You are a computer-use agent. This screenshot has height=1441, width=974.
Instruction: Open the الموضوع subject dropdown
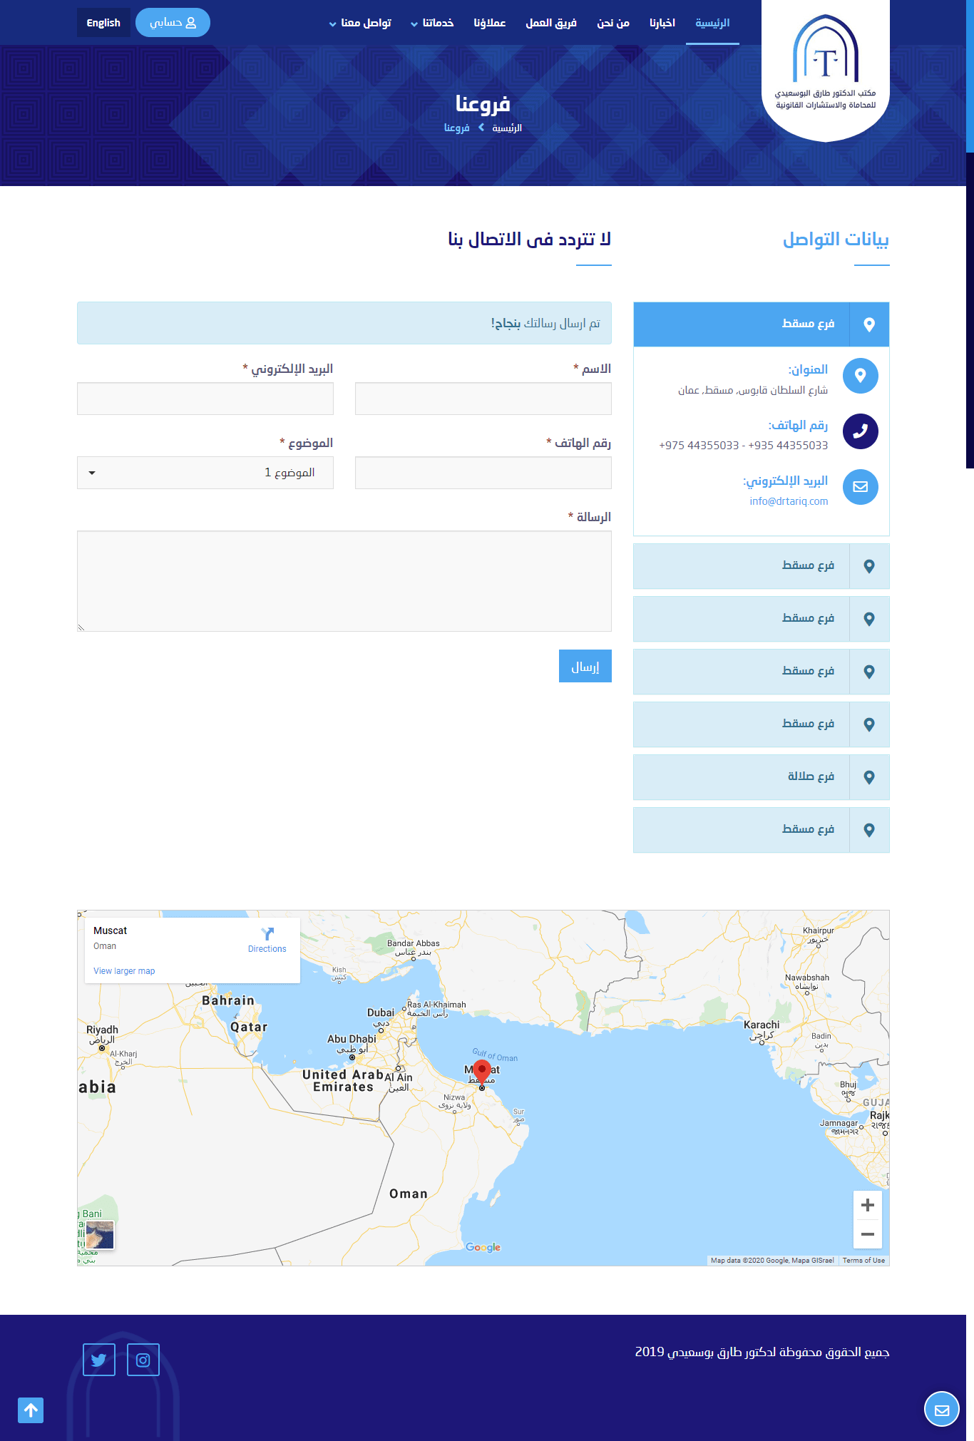click(x=205, y=473)
